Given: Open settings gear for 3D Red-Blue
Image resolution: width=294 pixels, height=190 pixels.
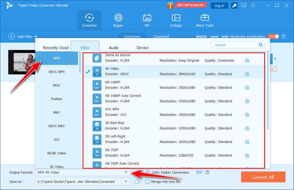Looking at the screenshot, I should (x=247, y=128).
